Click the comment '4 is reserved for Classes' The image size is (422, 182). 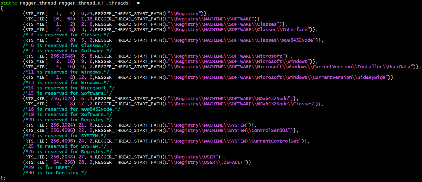(x=66, y=35)
